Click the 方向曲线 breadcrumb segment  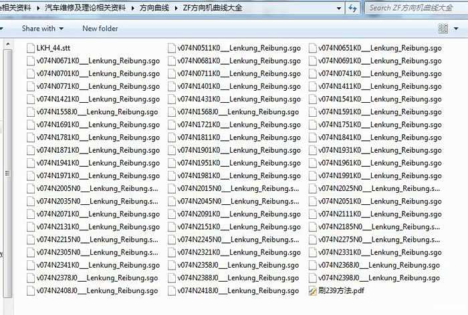click(154, 8)
